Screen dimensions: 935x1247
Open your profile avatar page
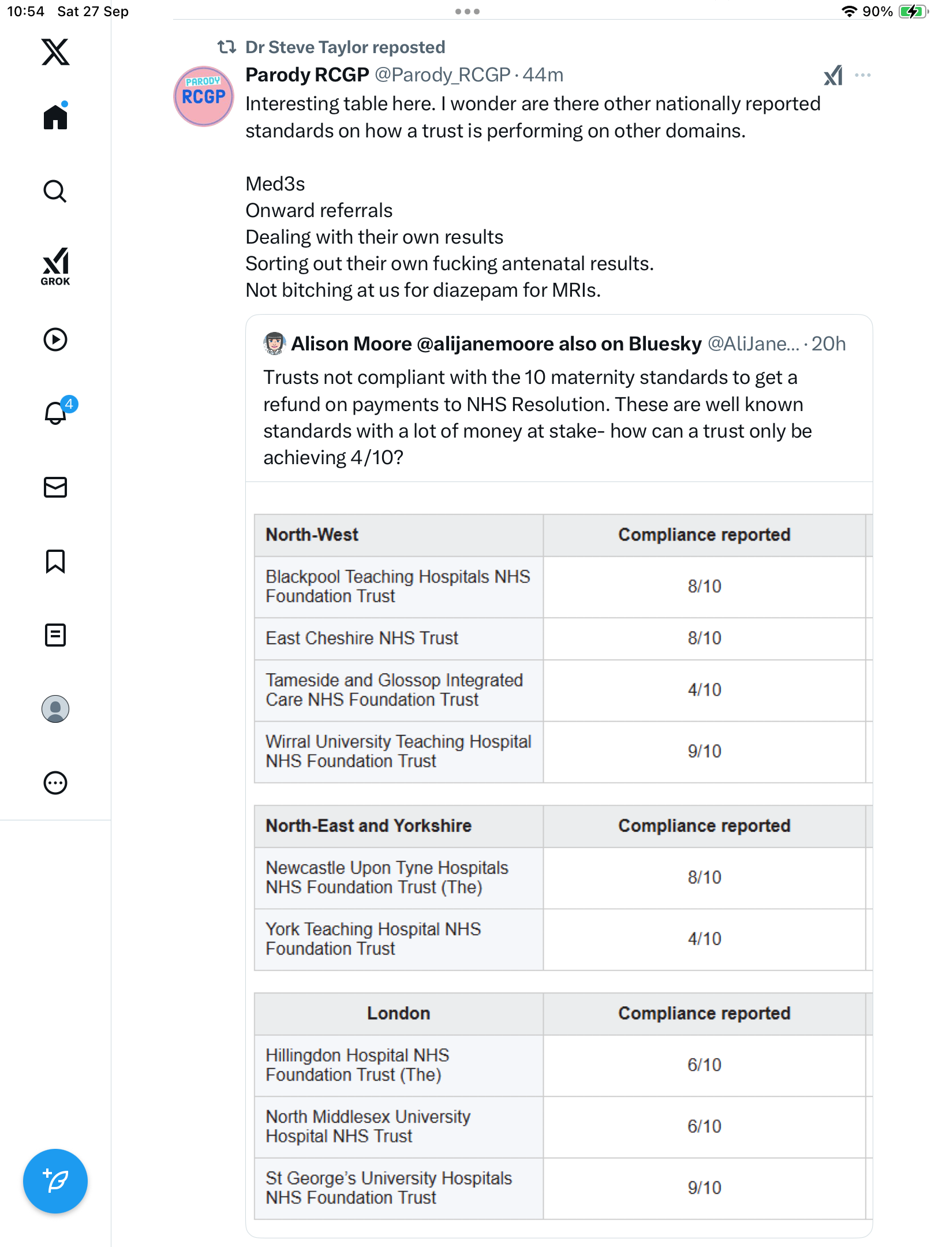coord(55,709)
